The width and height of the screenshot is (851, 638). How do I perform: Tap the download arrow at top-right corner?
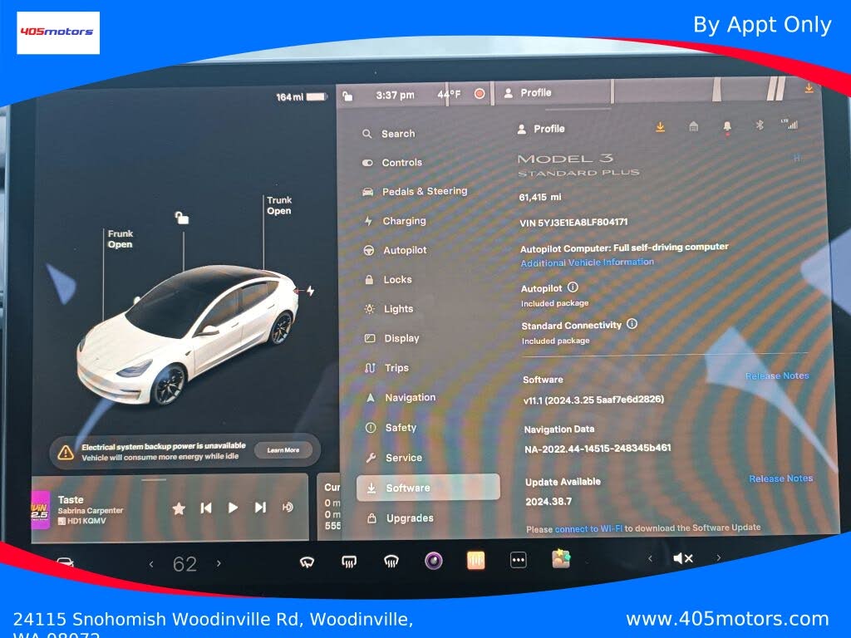(x=809, y=88)
